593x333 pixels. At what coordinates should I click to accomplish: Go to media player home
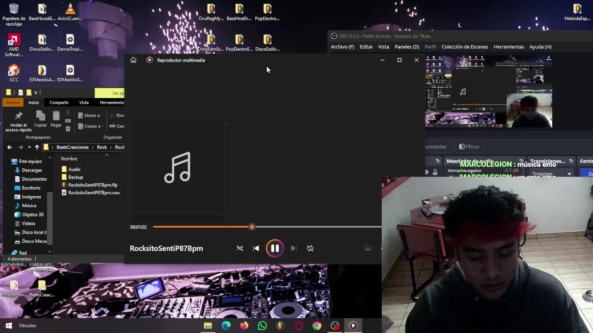[133, 60]
